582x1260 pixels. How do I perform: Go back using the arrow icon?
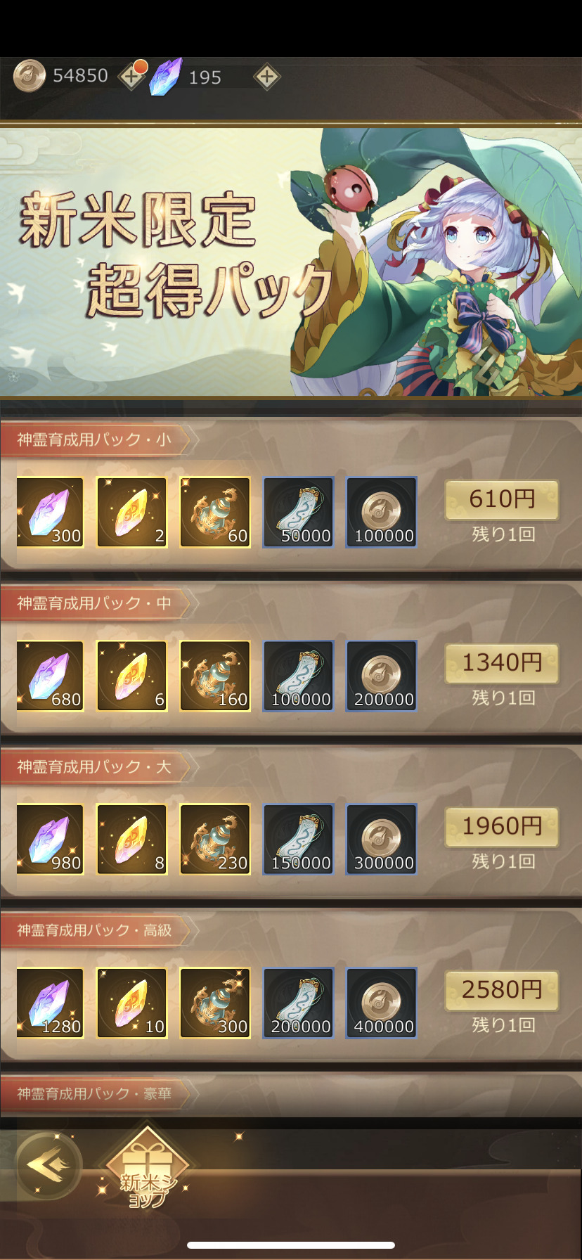tap(47, 1166)
